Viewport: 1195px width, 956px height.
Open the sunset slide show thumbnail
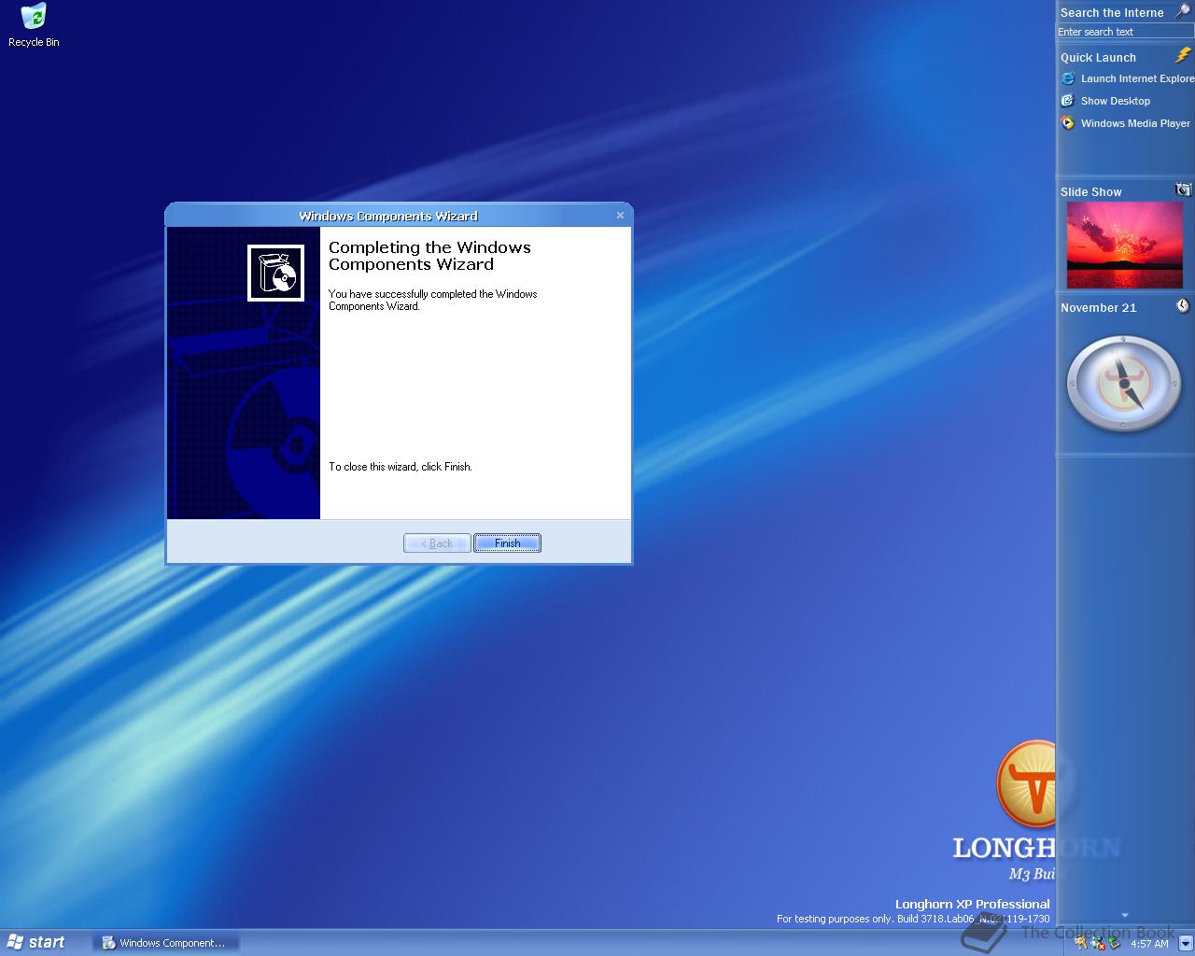(1124, 246)
